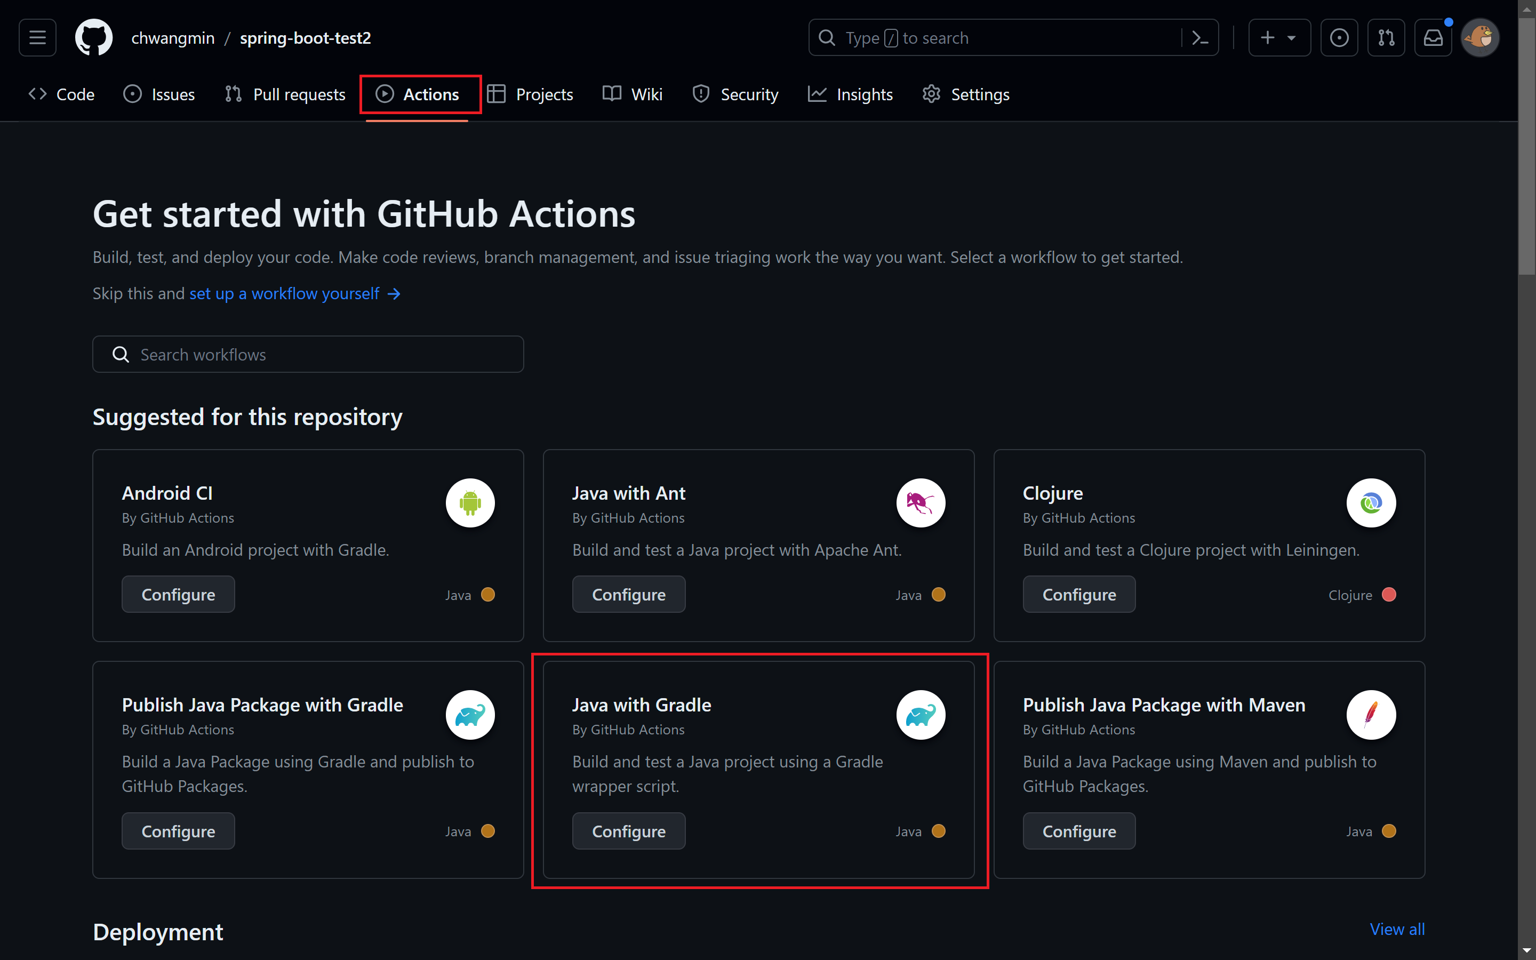Configure Publish Java Package with Gradle
Image resolution: width=1536 pixels, height=960 pixels.
pos(178,831)
